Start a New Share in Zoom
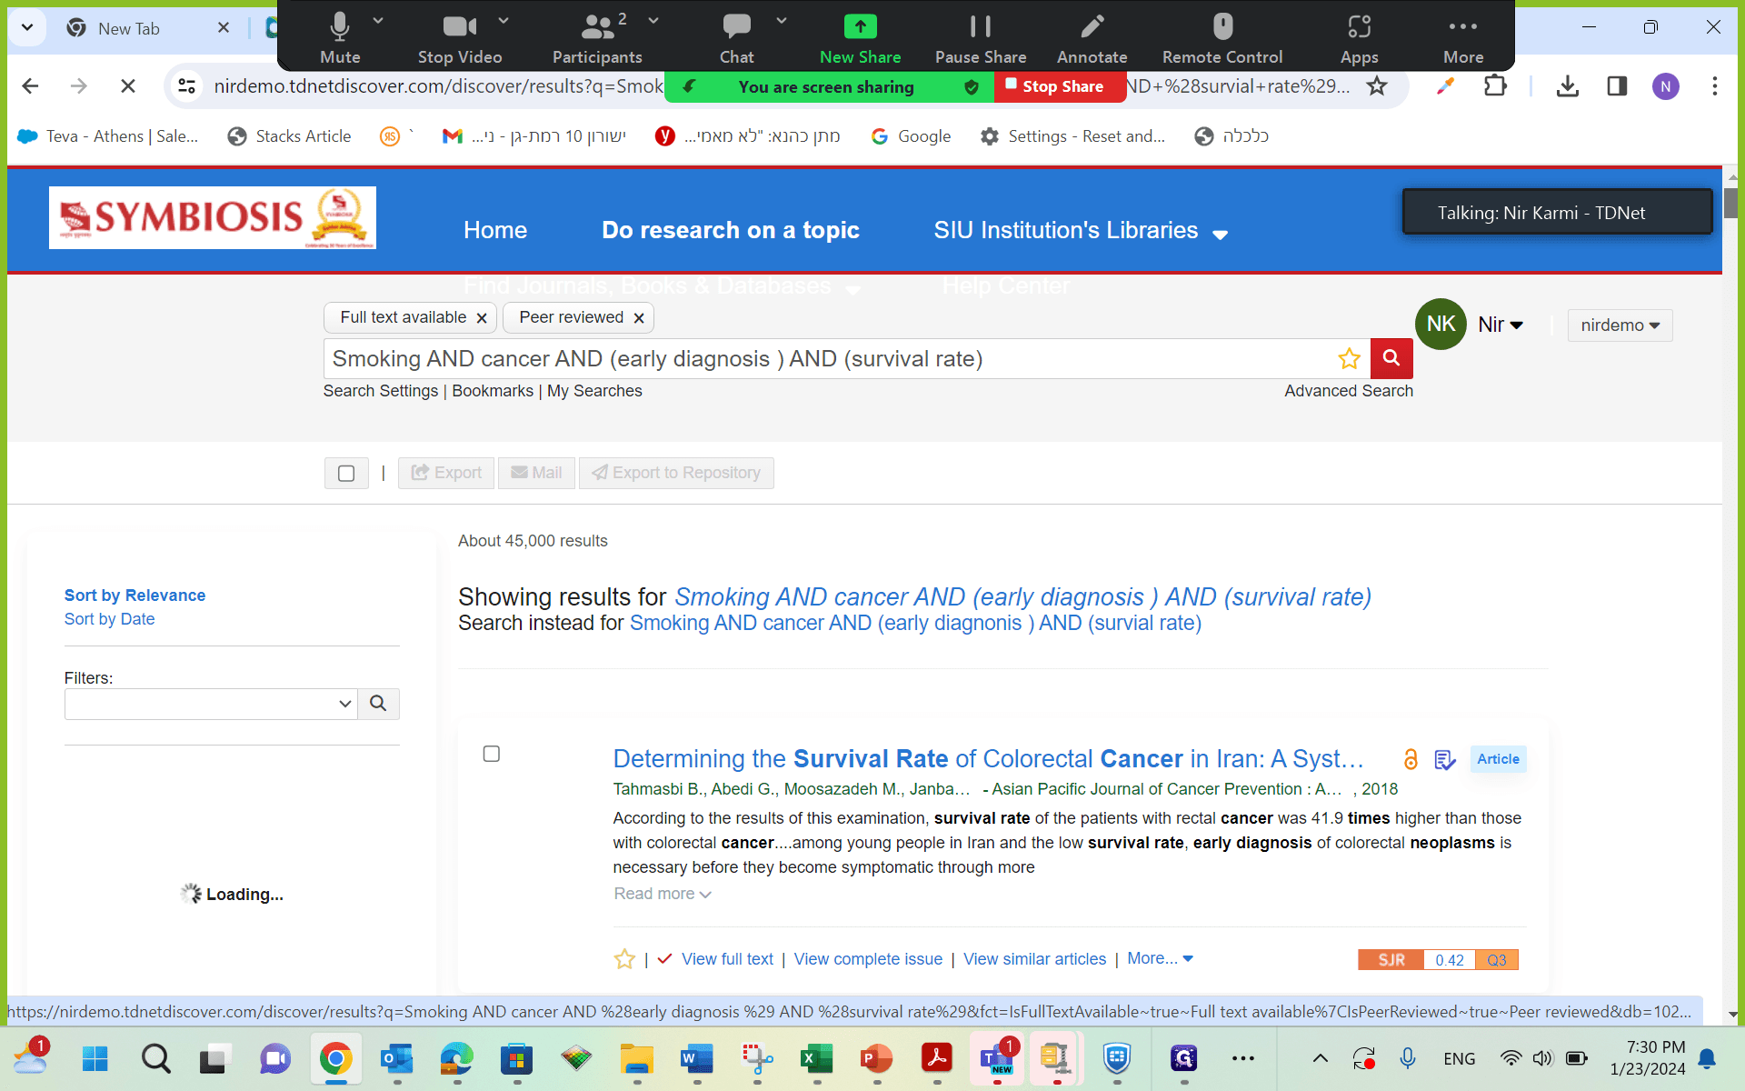The width and height of the screenshot is (1745, 1091). click(x=860, y=38)
